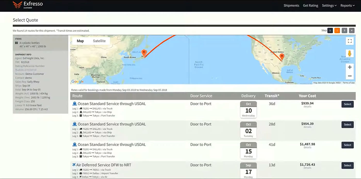
Task: Click the Google logo on the map
Action: [x=78, y=82]
